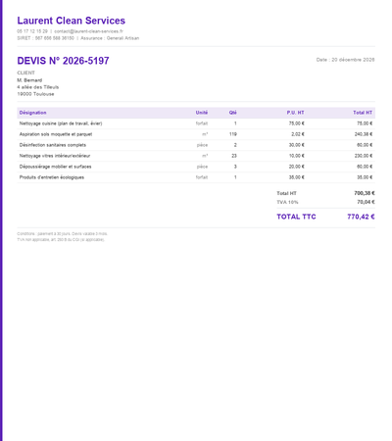Select the Nettoyage cuisine row
This screenshot has width=392, height=441.
coord(196,123)
